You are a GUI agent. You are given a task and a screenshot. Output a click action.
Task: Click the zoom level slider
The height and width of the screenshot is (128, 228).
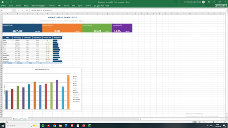click(x=214, y=122)
